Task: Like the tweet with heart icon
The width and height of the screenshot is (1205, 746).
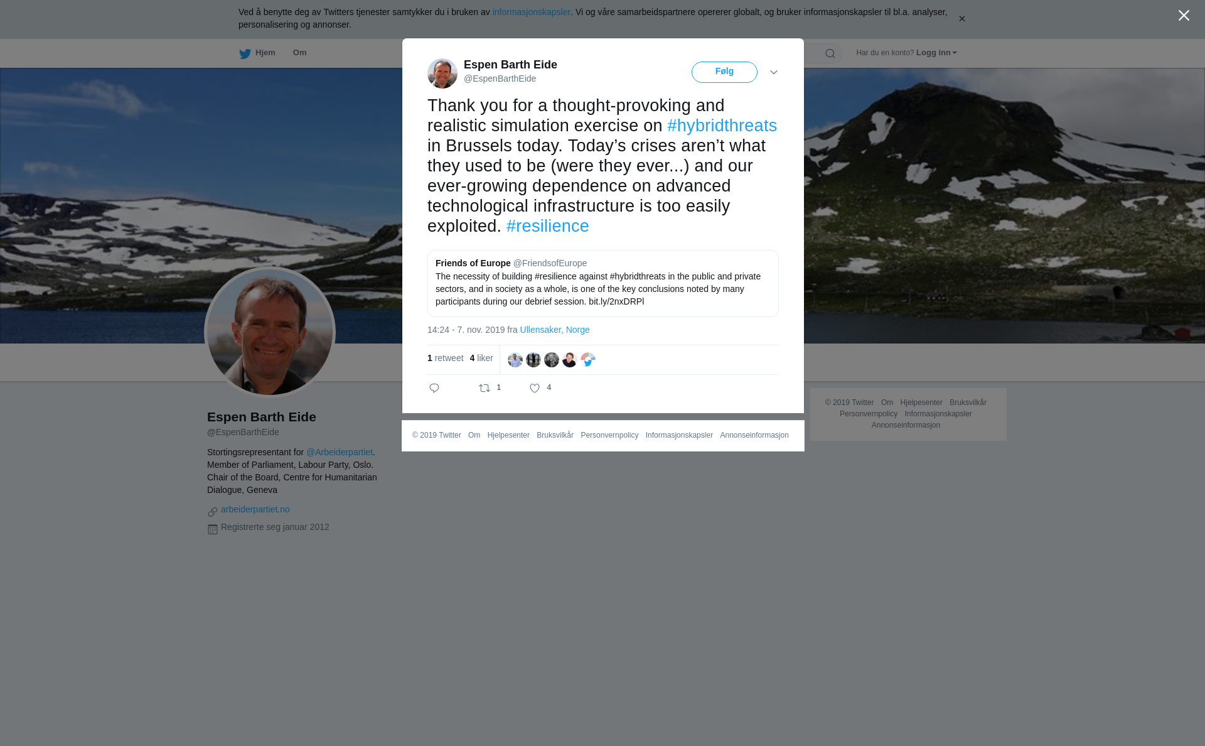Action: pyautogui.click(x=535, y=388)
